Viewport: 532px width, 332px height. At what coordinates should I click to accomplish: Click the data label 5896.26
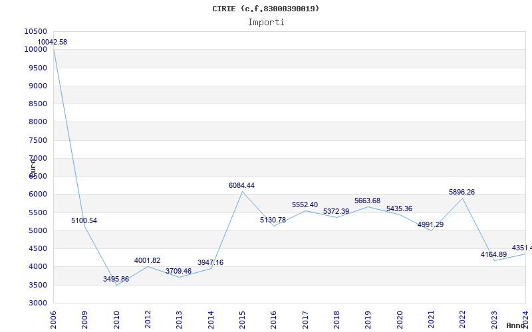coord(462,193)
